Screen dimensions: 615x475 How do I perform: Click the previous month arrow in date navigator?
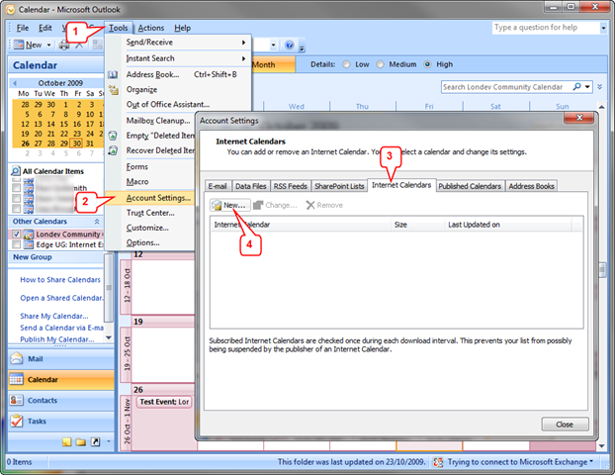(x=15, y=83)
